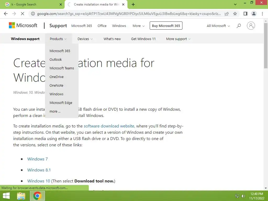Click Chrome icon in taskbar

tap(37, 196)
